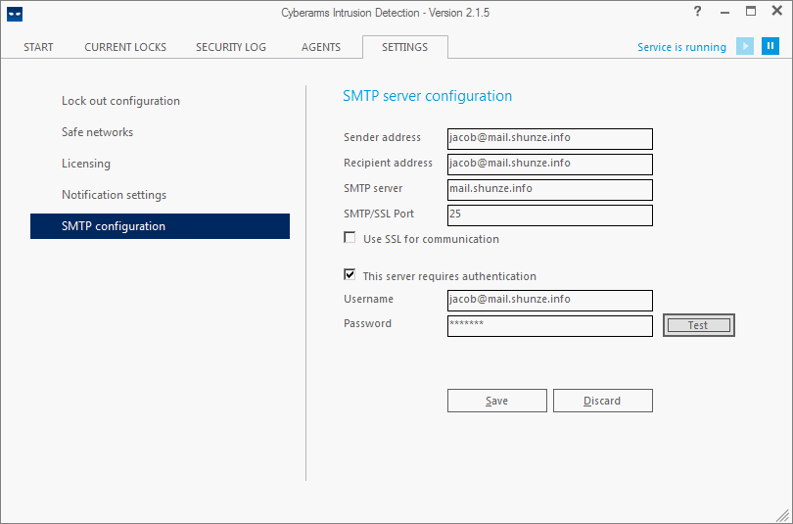Start the service with the play icon
793x524 pixels.
pos(745,46)
